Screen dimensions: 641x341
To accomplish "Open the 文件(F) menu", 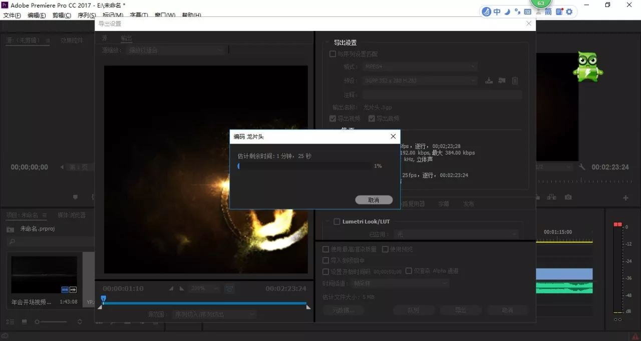I will [x=12, y=15].
